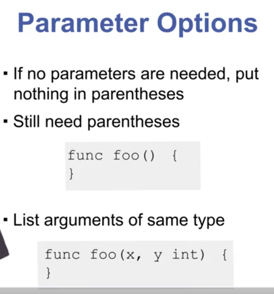
Task: Click the closing brace in first code block
Action: [x=71, y=174]
